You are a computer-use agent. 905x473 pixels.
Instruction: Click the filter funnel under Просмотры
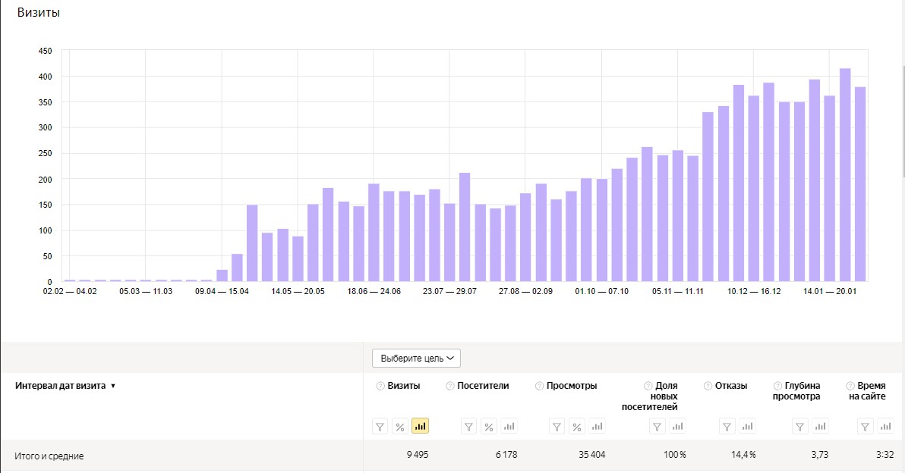(557, 426)
